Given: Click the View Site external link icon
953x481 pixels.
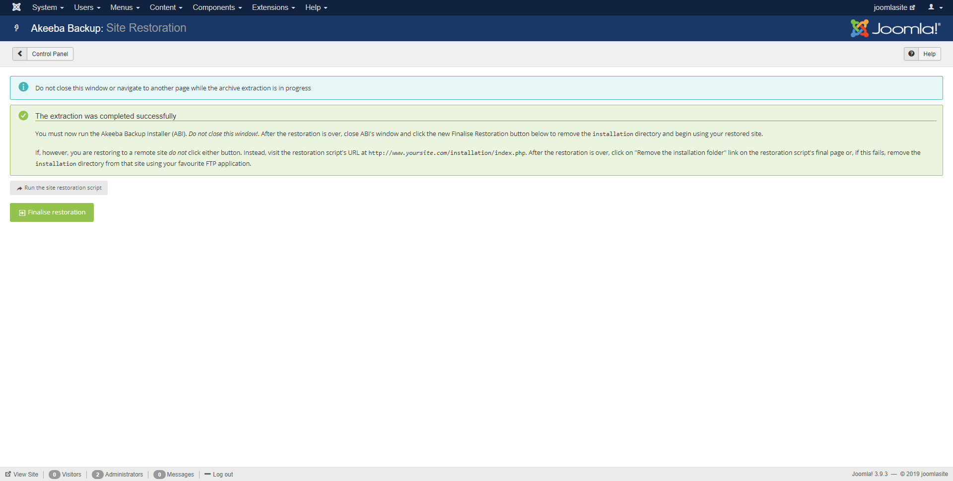Looking at the screenshot, I should tap(8, 474).
